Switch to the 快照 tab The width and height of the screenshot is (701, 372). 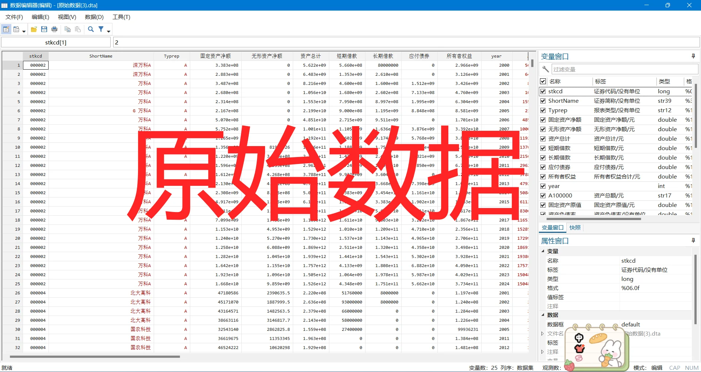[575, 227]
